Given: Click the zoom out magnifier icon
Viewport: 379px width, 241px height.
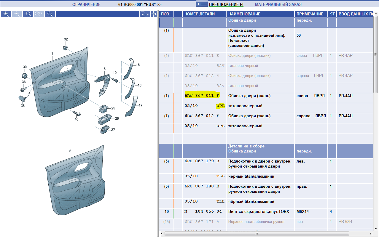Looking at the screenshot, I should pos(17,14).
